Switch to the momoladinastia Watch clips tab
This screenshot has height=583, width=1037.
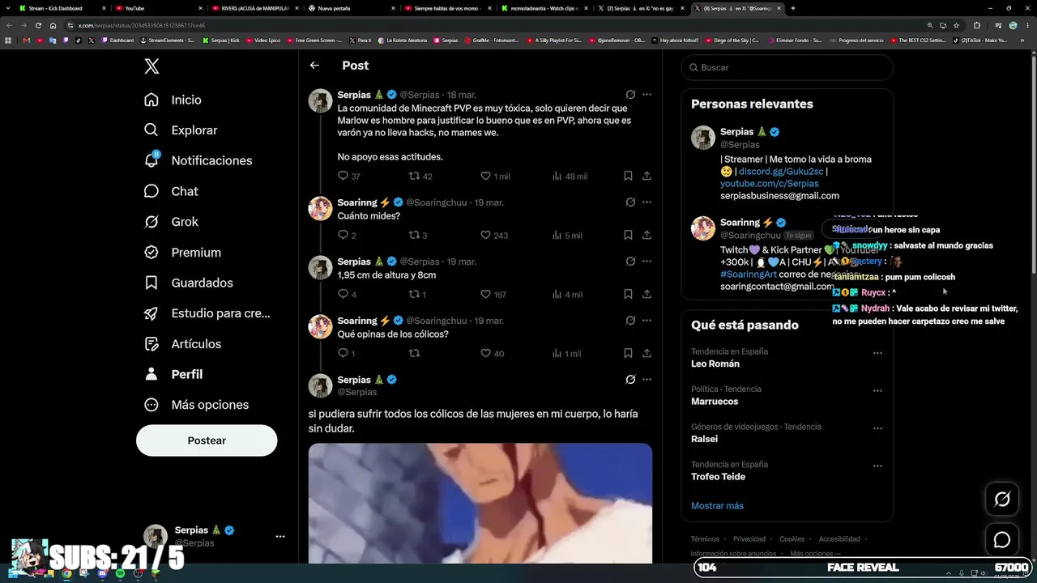tap(544, 8)
